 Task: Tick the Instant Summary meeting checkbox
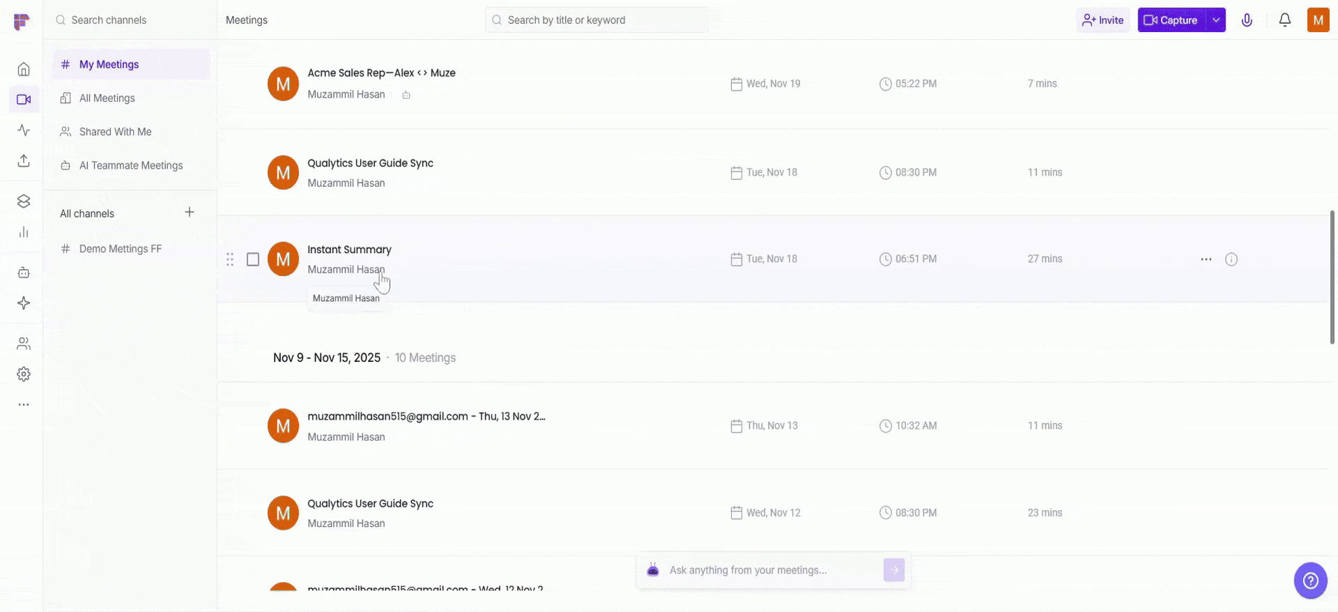click(253, 259)
